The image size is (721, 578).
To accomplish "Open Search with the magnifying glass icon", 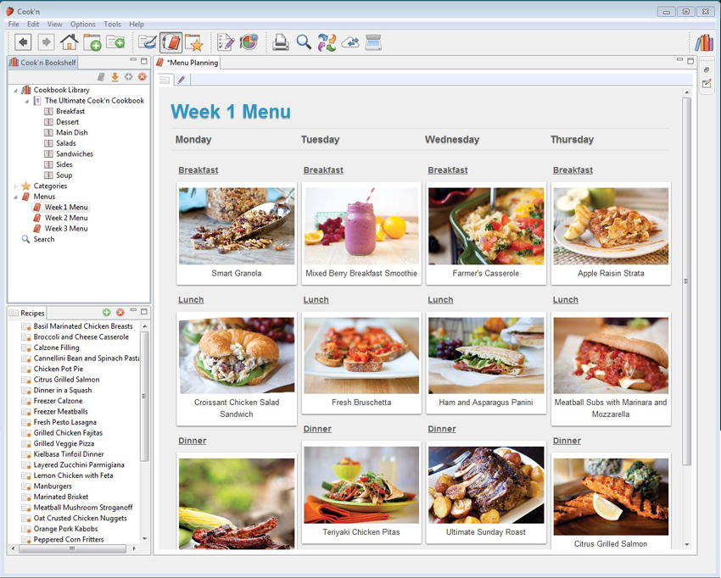I will (304, 42).
